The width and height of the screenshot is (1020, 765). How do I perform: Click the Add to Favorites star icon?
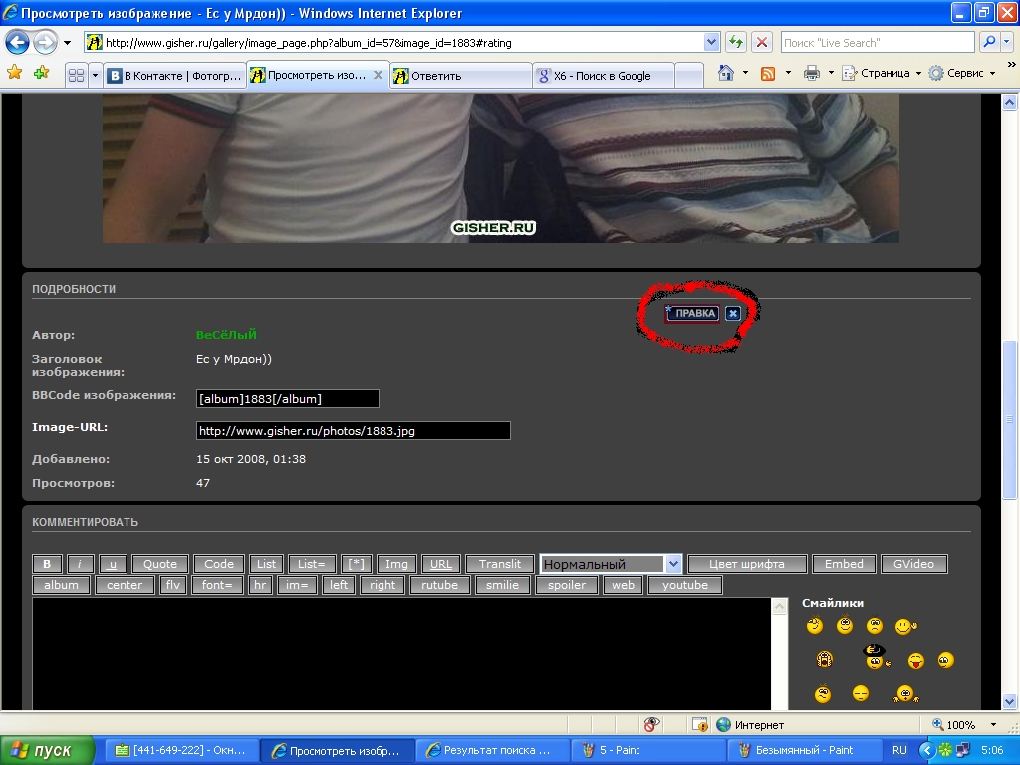[x=41, y=74]
